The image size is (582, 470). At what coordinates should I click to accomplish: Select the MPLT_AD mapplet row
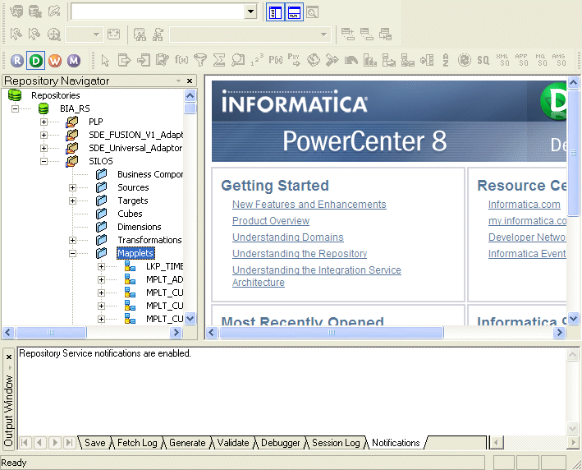coord(164,279)
